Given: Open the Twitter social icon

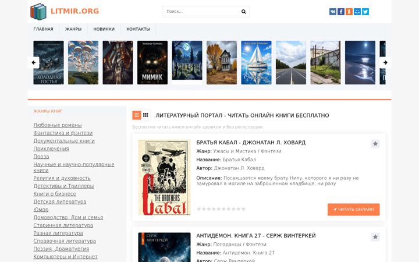Looking at the screenshot, I should [365, 12].
